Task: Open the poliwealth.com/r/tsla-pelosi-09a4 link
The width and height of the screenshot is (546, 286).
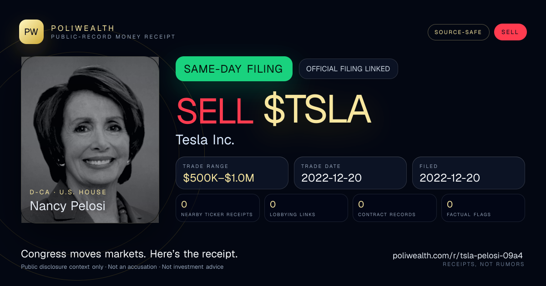Action: pyautogui.click(x=459, y=256)
